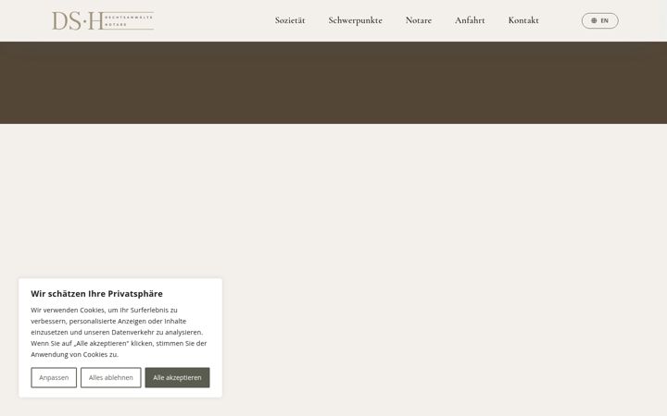This screenshot has width=667, height=416.
Task: Go to the Notare page
Action: click(419, 20)
